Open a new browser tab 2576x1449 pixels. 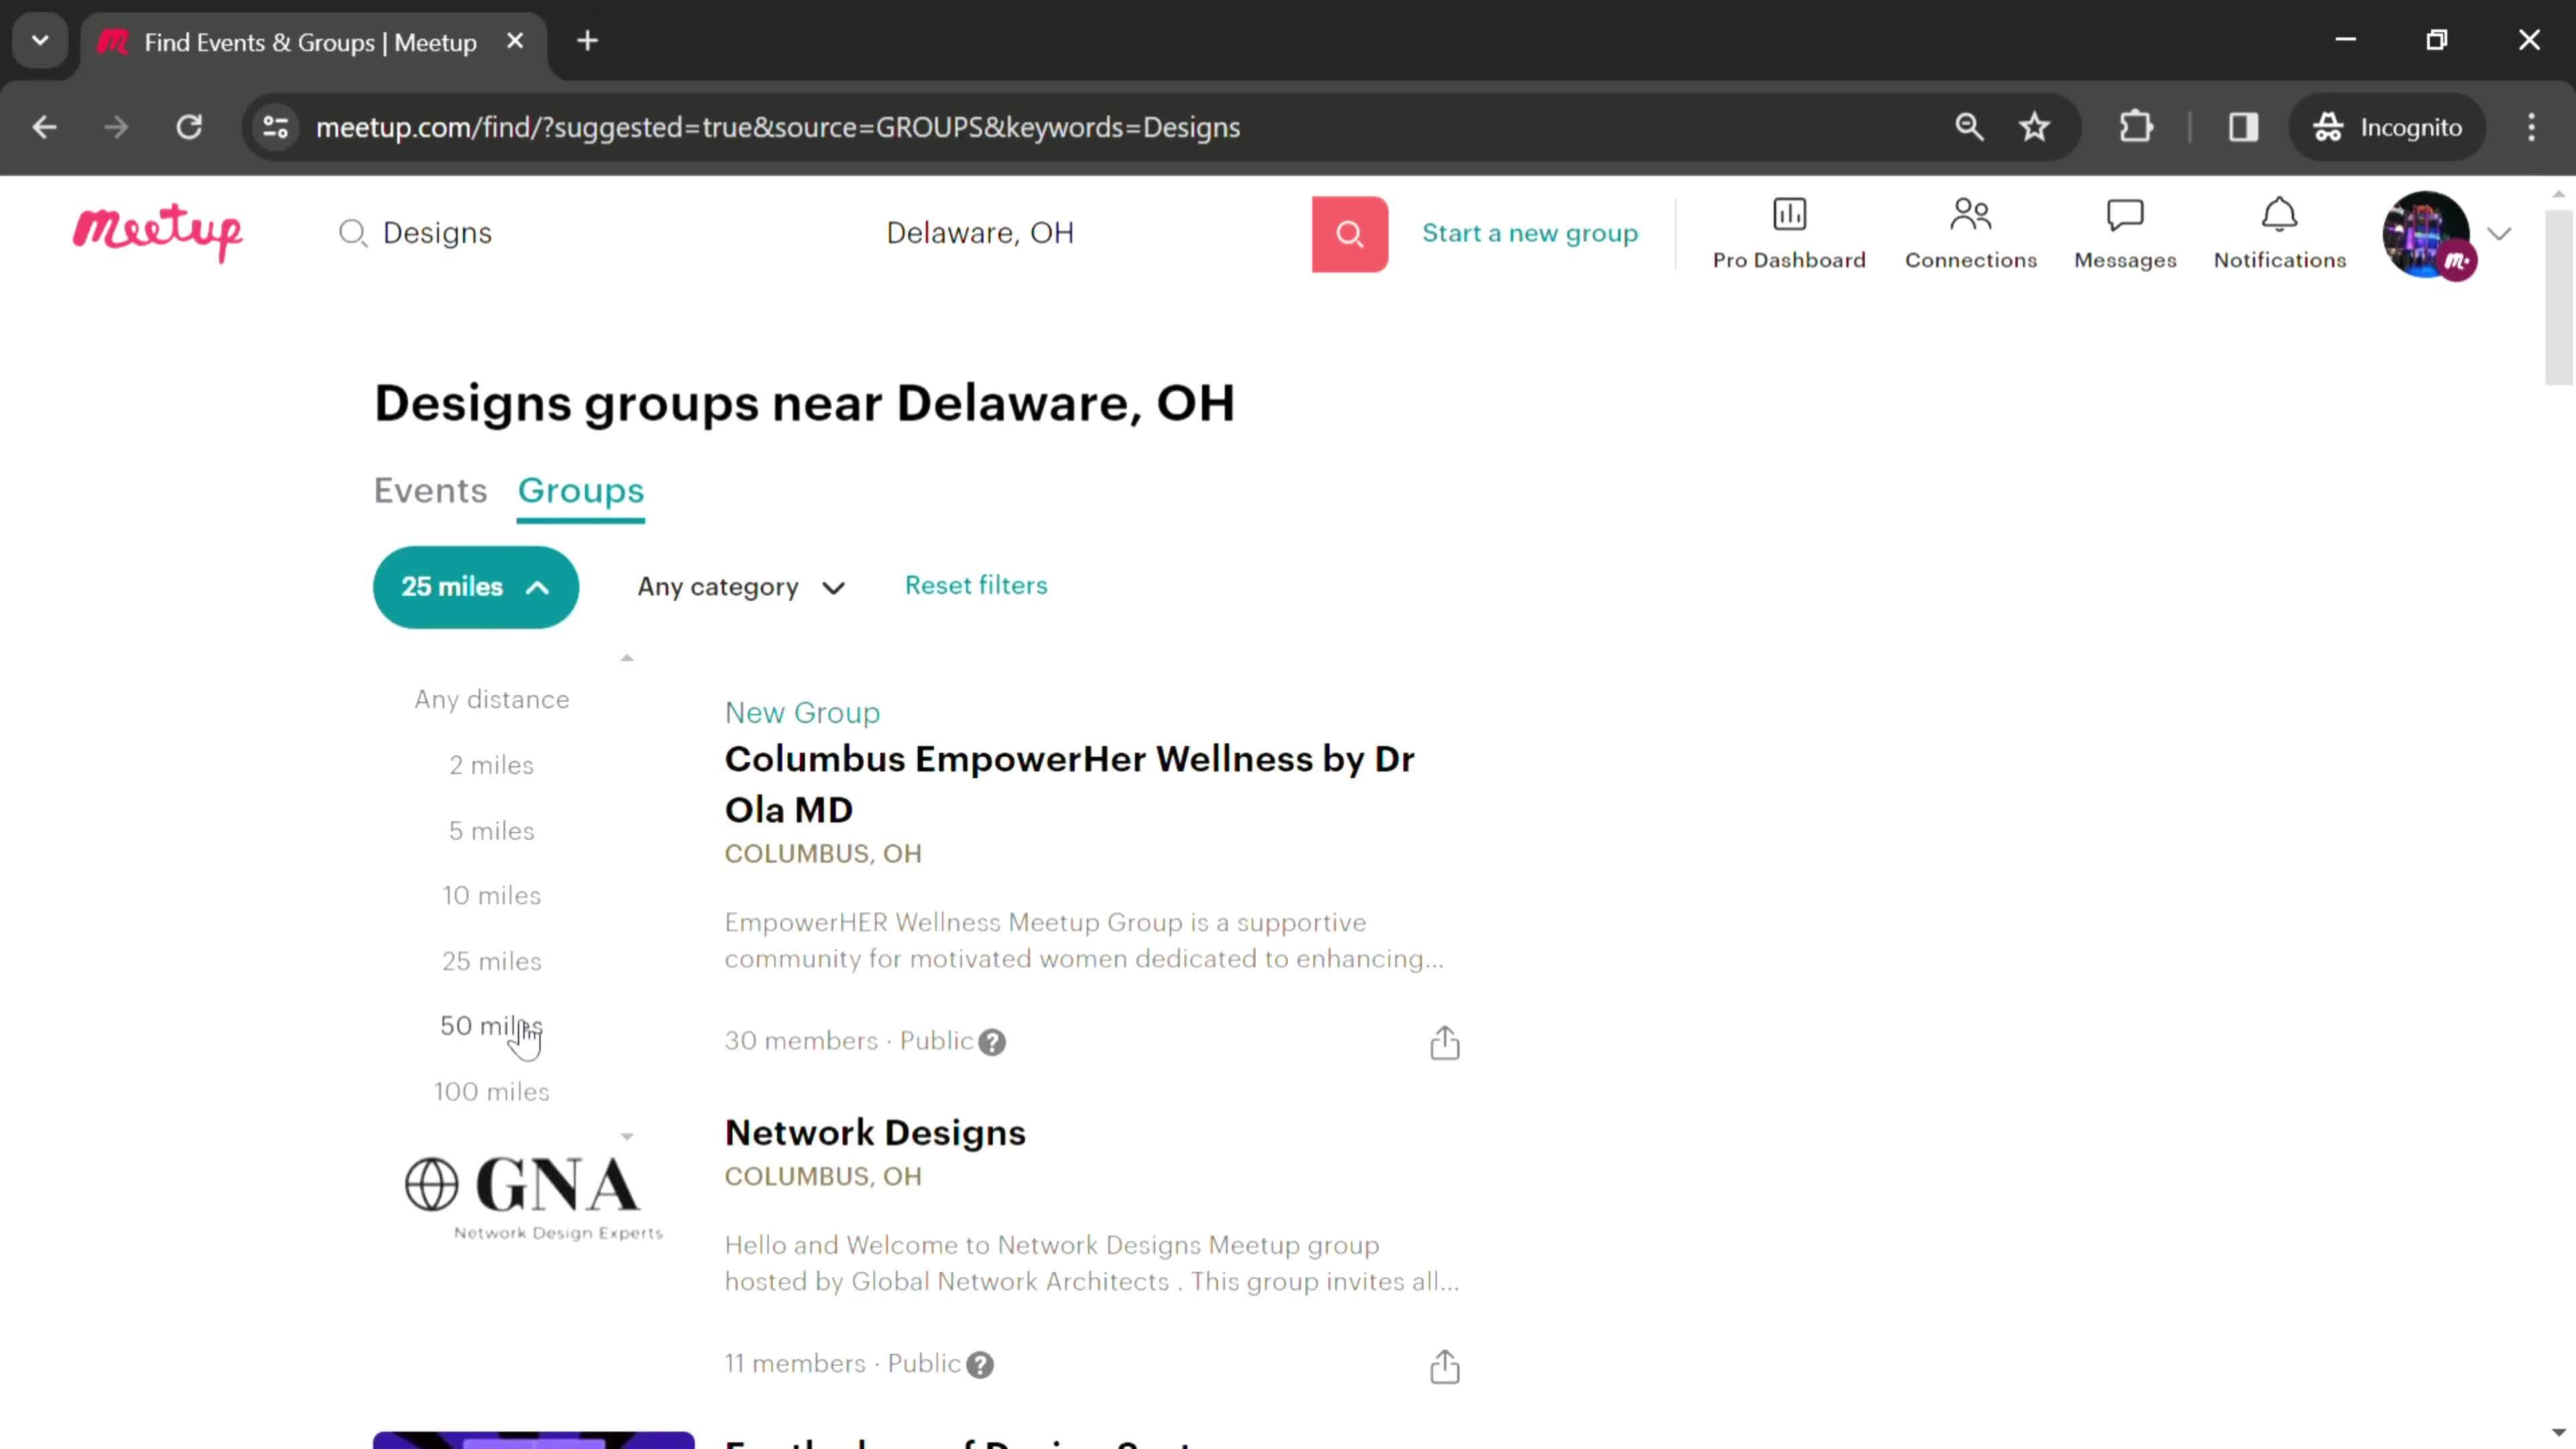[x=587, y=41]
